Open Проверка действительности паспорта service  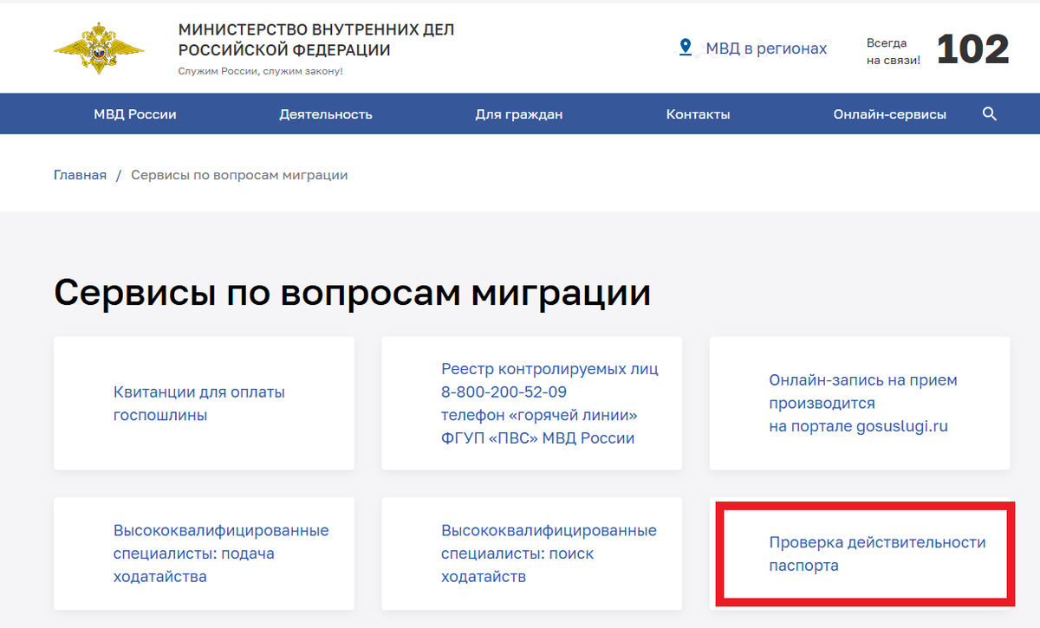tap(876, 554)
